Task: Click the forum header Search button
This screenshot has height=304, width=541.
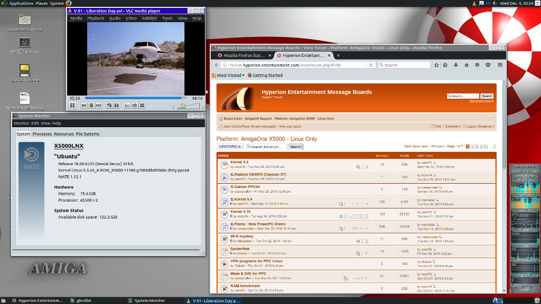Action: (487, 96)
